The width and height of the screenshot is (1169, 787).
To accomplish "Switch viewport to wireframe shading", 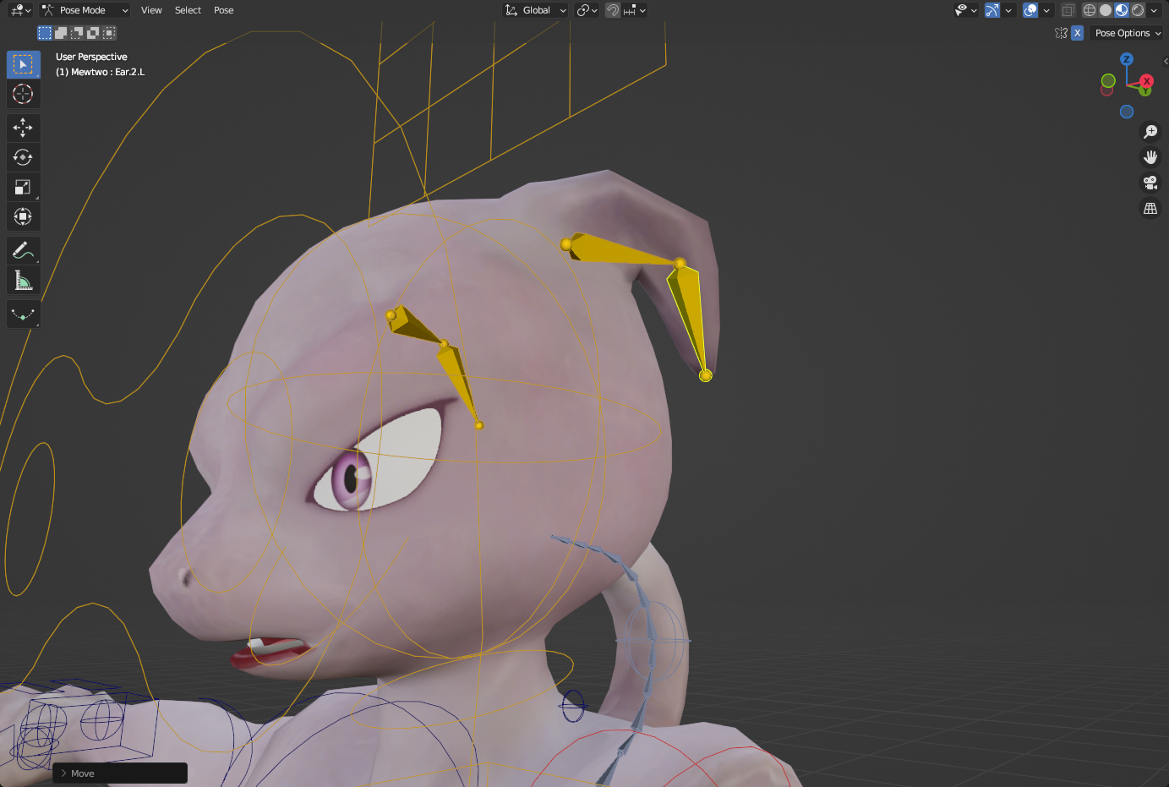I will (x=1089, y=10).
